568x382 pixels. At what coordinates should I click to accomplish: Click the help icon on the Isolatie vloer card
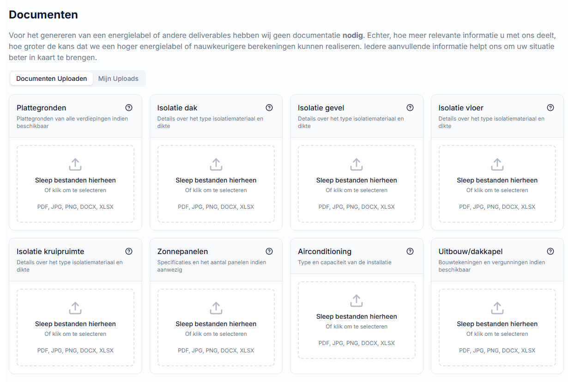pyautogui.click(x=550, y=108)
